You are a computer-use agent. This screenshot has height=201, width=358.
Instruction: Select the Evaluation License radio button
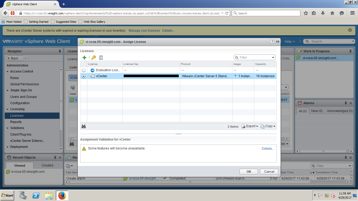pyautogui.click(x=84, y=70)
